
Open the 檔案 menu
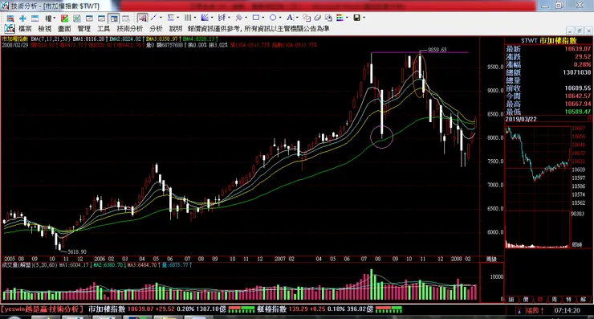[25, 29]
